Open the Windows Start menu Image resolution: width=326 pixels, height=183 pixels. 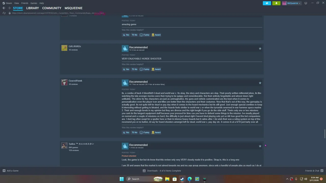click(121, 179)
